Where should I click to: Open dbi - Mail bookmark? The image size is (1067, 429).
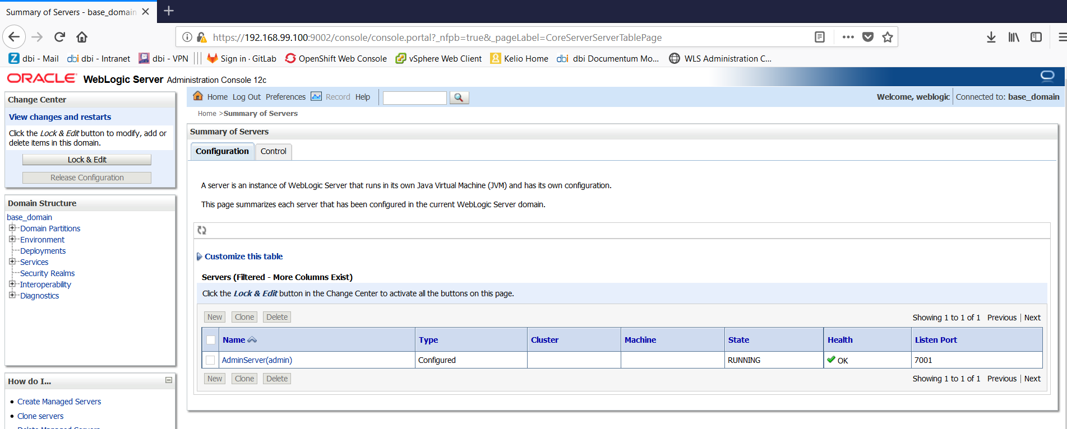pos(34,58)
